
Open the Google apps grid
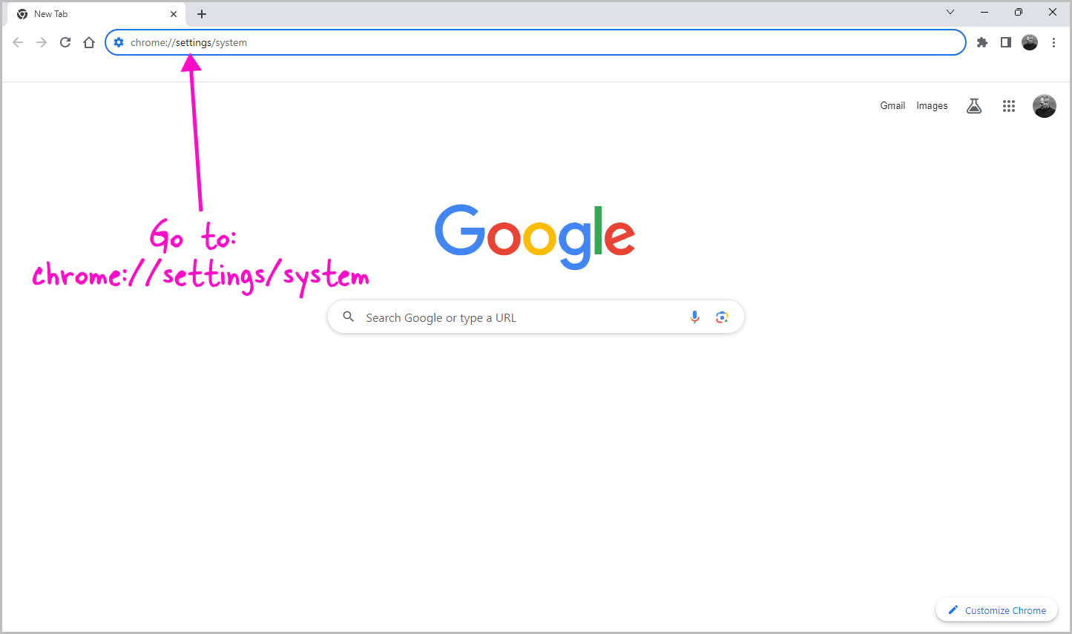click(1008, 105)
